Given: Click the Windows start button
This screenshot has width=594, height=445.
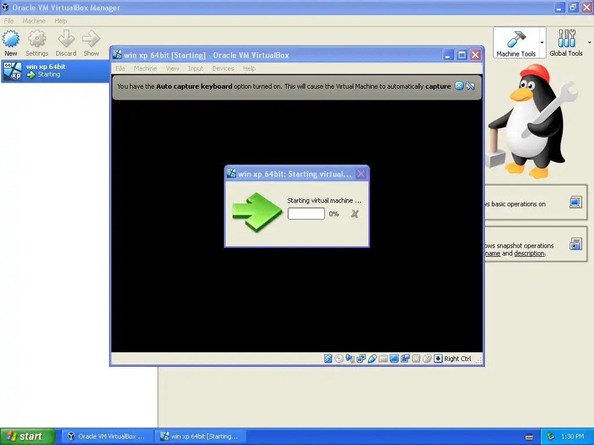Looking at the screenshot, I should tap(27, 436).
